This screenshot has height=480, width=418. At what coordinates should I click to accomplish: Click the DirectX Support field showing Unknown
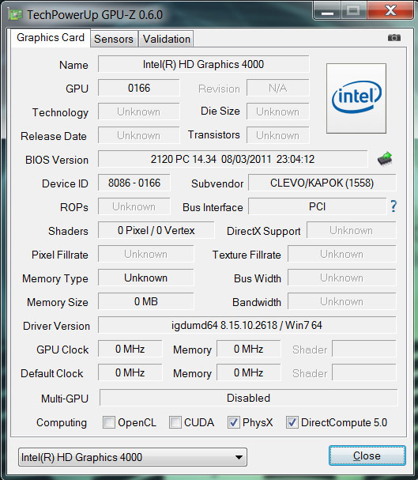point(352,230)
